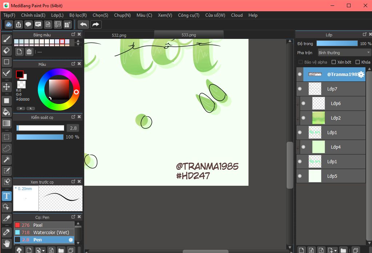Pop out the Bảng màu panel

tap(73, 35)
